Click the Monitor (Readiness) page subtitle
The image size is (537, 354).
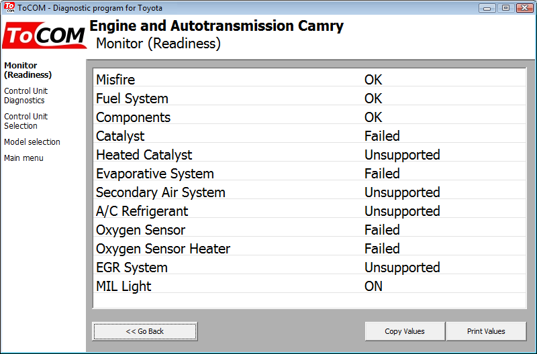[x=158, y=44]
